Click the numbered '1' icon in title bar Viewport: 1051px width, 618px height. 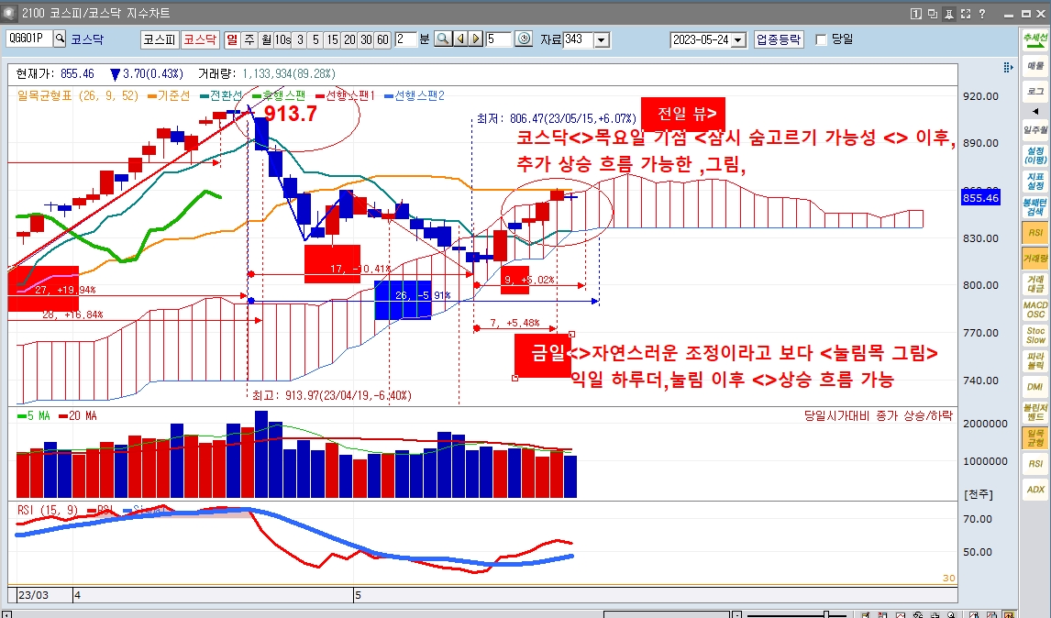[x=915, y=14]
